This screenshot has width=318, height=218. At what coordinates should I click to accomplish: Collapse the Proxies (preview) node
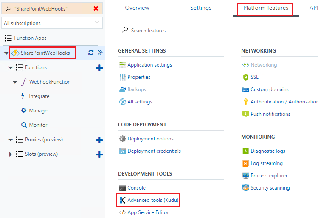pyautogui.click(x=11, y=140)
